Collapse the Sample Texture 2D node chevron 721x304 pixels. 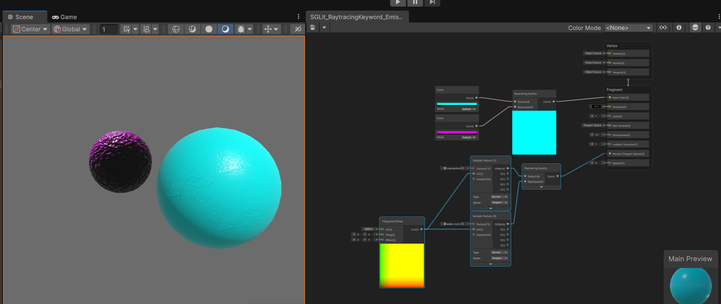pos(490,208)
